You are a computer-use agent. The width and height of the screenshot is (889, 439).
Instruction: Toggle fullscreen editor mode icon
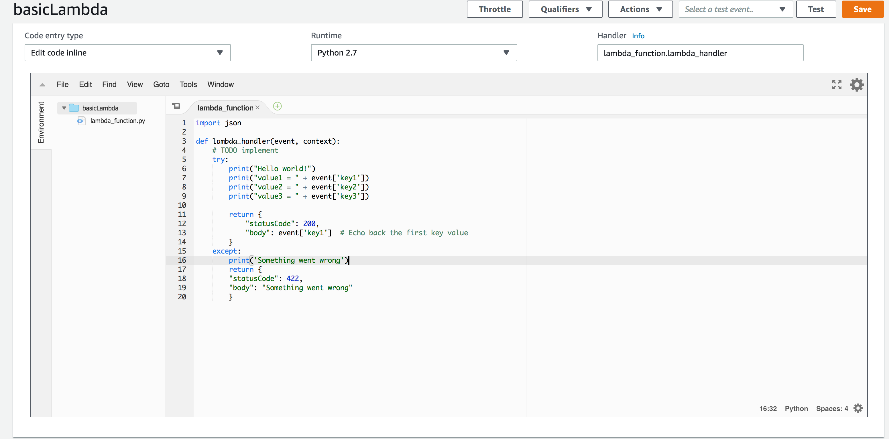pyautogui.click(x=837, y=85)
